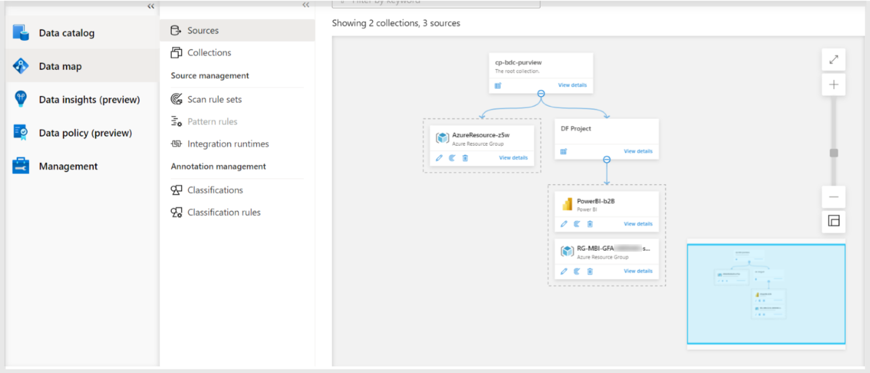Collapse the cp-bdc-purview root collection node

pyautogui.click(x=541, y=94)
